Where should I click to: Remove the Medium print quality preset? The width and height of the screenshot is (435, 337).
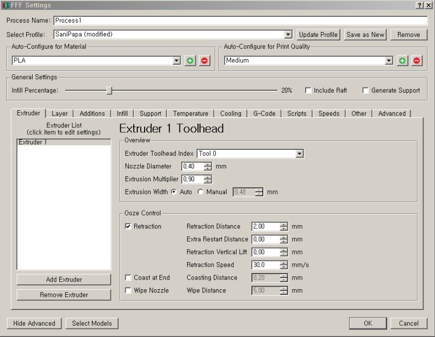[x=417, y=61]
